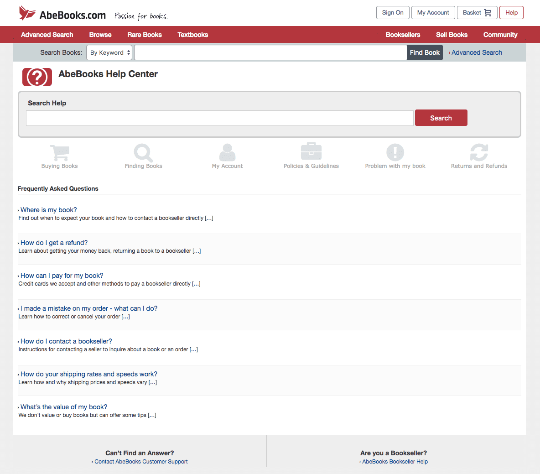Image resolution: width=540 pixels, height=474 pixels.
Task: Click "Buying Books" category label
Action: 60,166
